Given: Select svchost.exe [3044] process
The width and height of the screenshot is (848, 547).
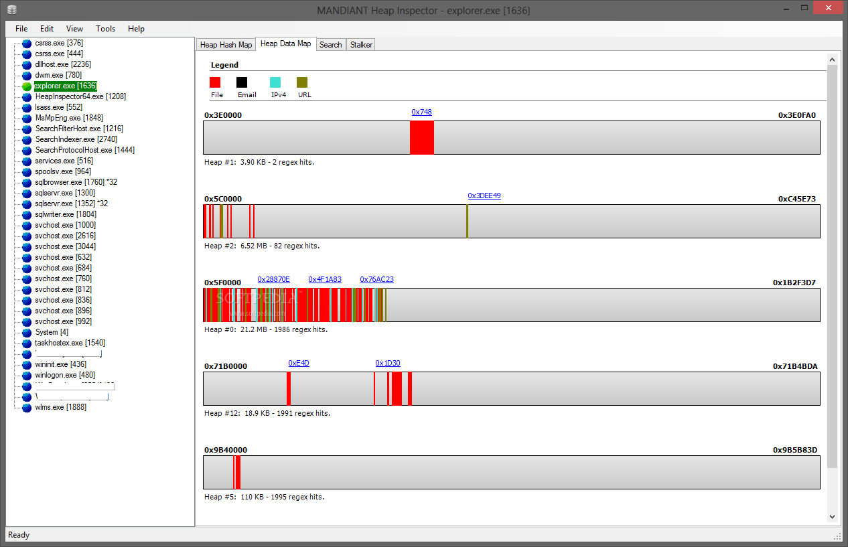Looking at the screenshot, I should (x=66, y=246).
